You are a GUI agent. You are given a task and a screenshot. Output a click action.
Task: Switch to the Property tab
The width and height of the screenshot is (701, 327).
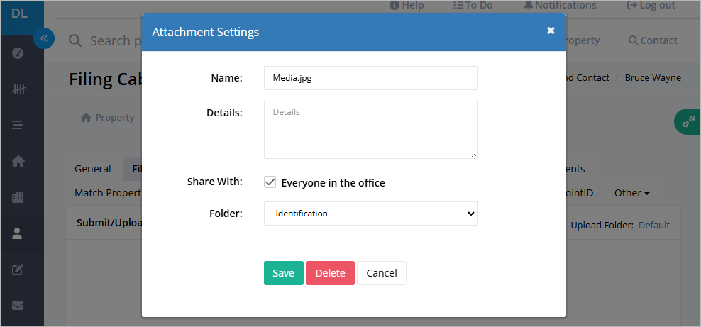[107, 118]
